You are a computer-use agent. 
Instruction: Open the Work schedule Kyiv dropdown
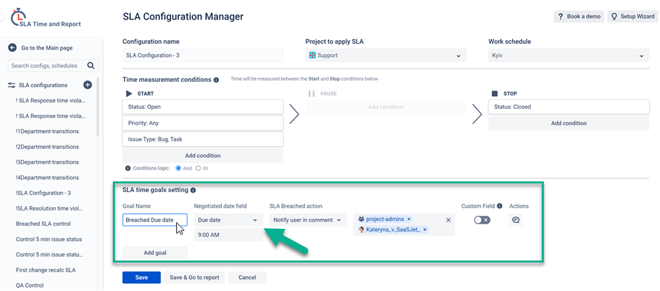(x=569, y=55)
